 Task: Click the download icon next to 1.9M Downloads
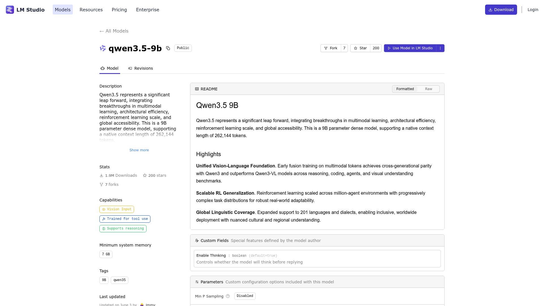coord(101,175)
